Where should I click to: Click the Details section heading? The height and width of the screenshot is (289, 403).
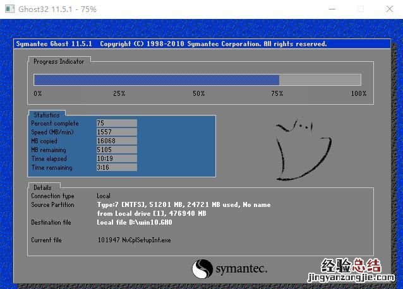pyautogui.click(x=43, y=187)
